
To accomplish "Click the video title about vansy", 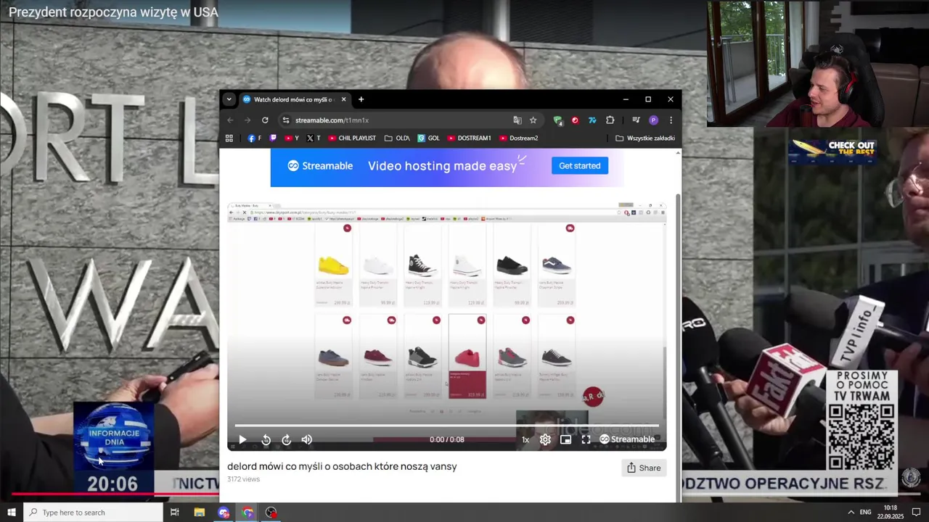I will 342,466.
